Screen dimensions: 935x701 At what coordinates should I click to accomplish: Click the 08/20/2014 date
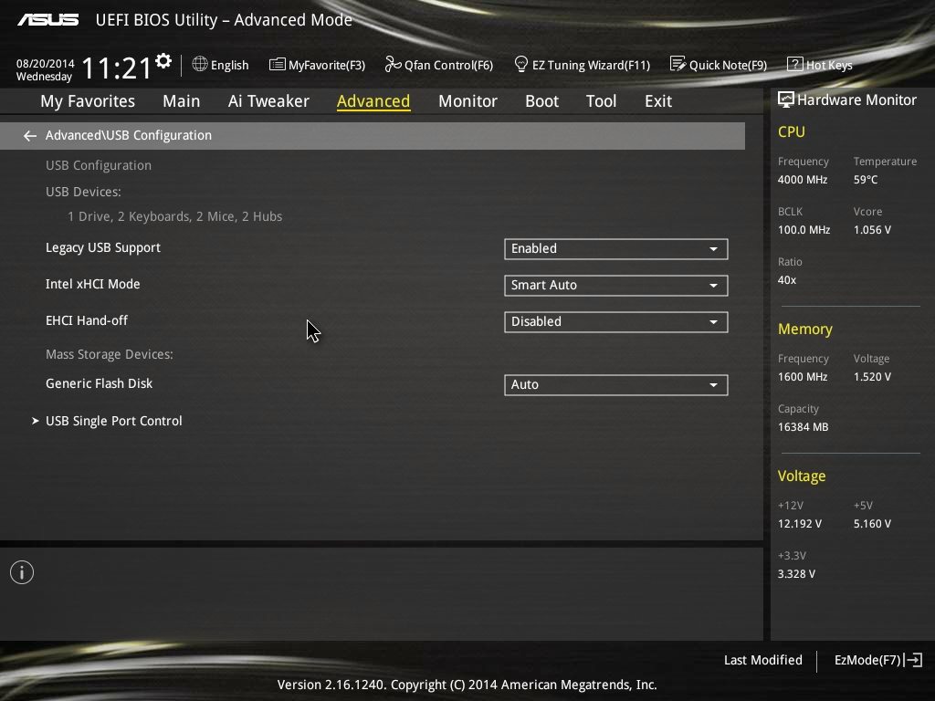[46, 63]
